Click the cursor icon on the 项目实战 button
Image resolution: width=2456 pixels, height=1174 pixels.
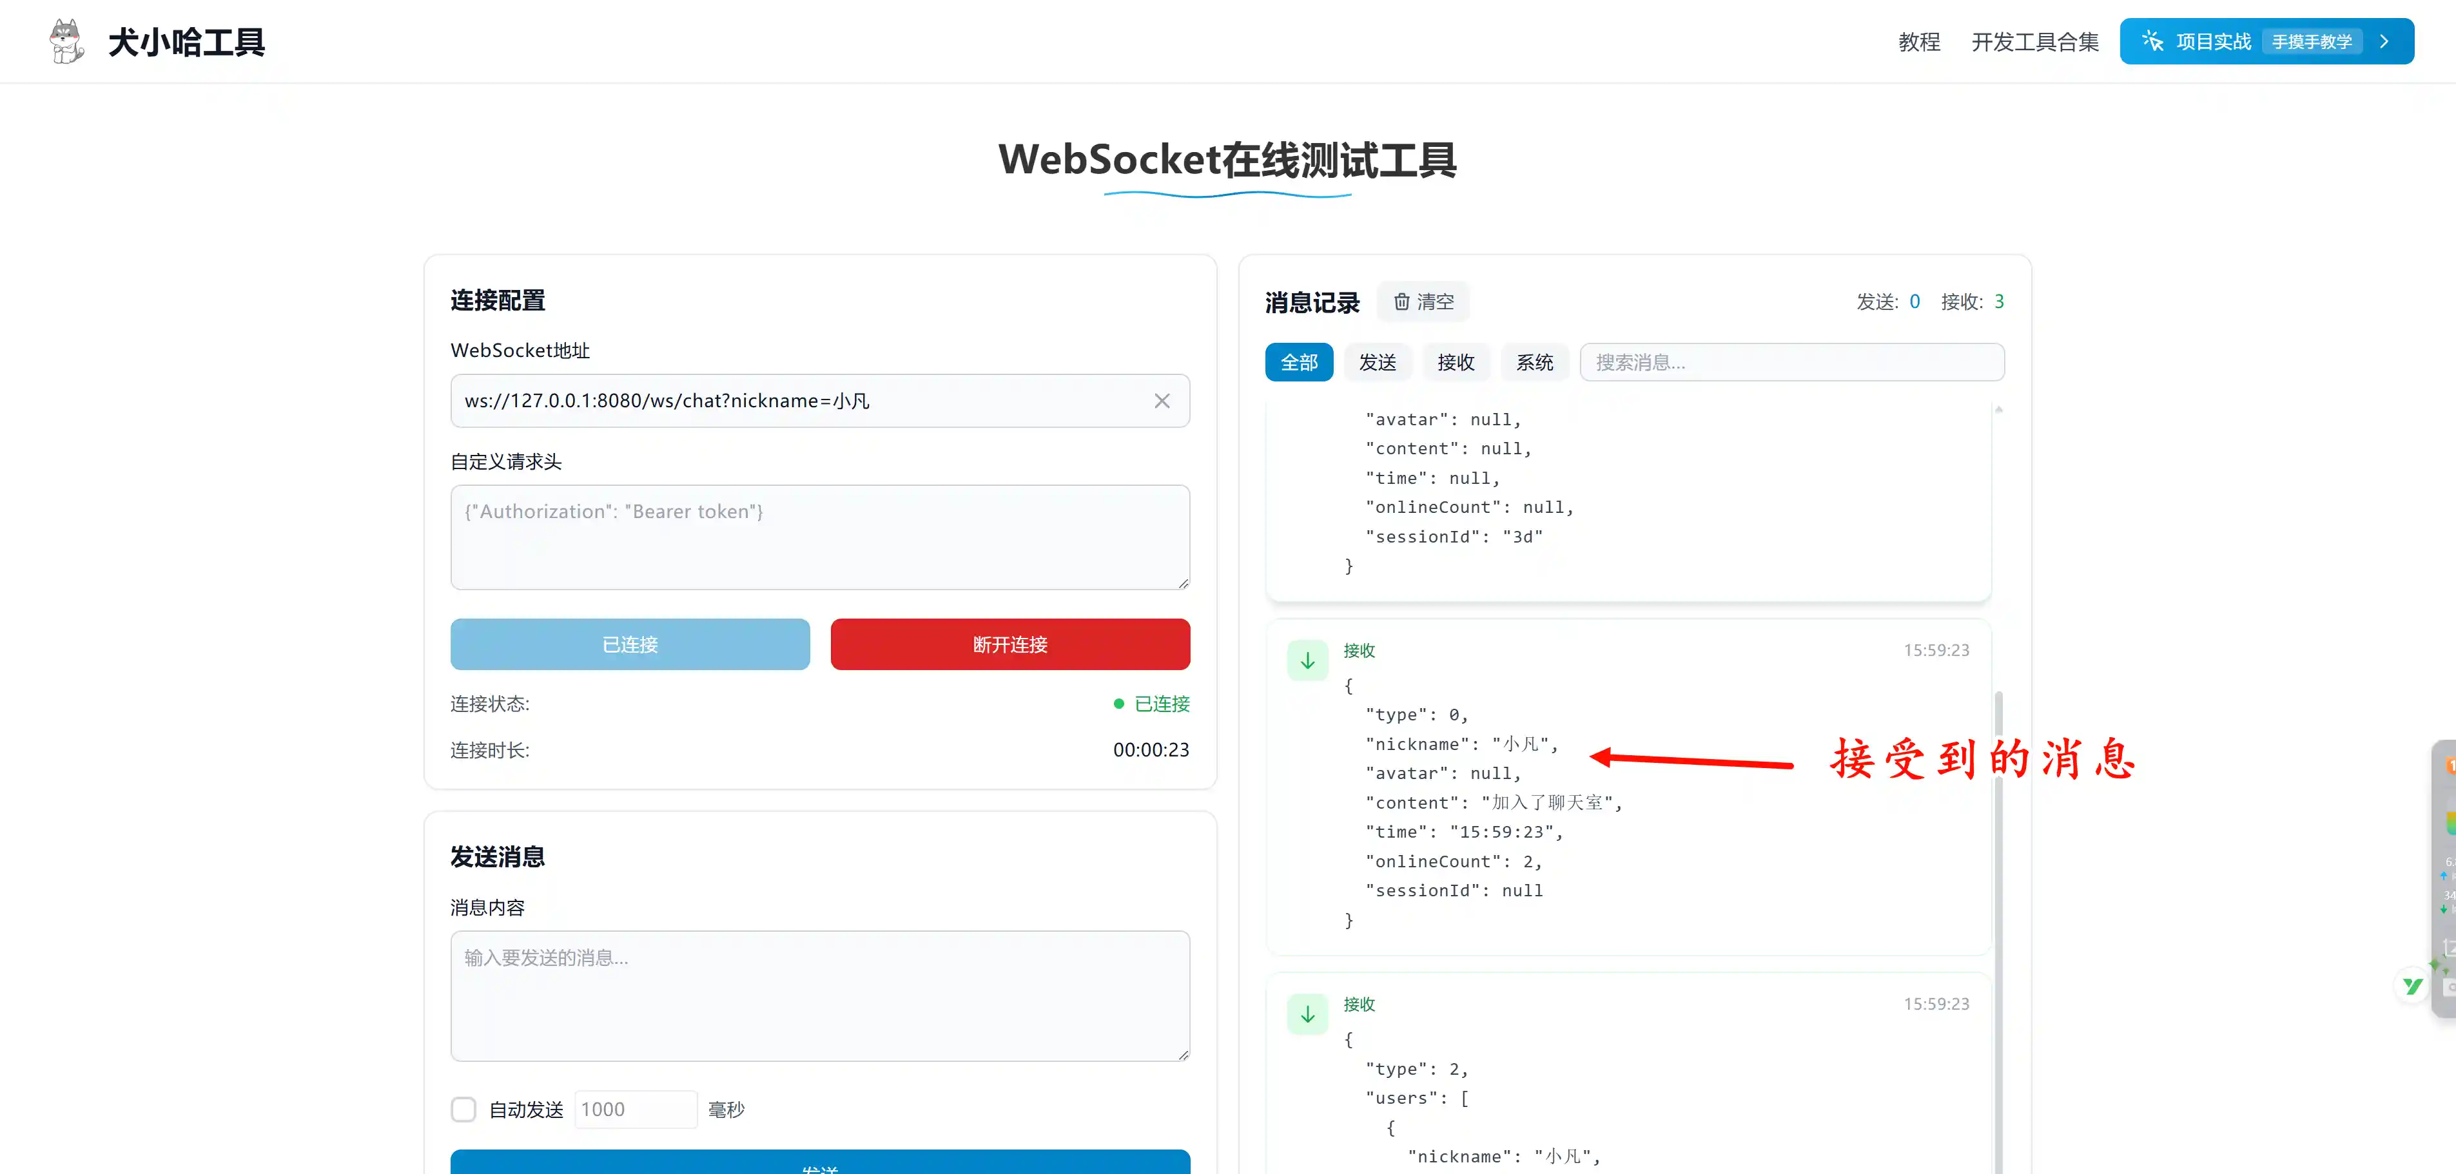(x=2153, y=40)
